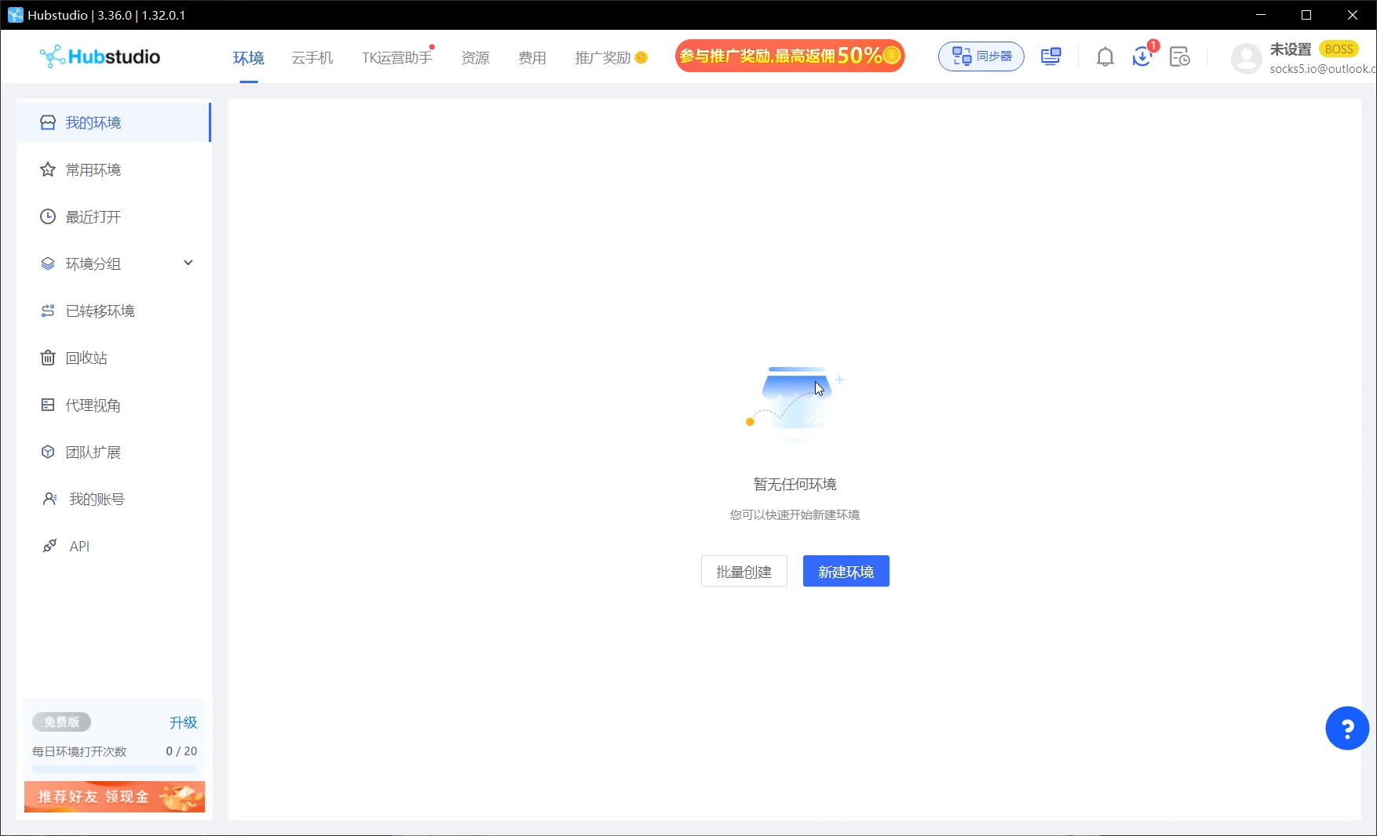Image resolution: width=1377 pixels, height=836 pixels.
Task: Click the user avatar icon
Action: click(1246, 58)
